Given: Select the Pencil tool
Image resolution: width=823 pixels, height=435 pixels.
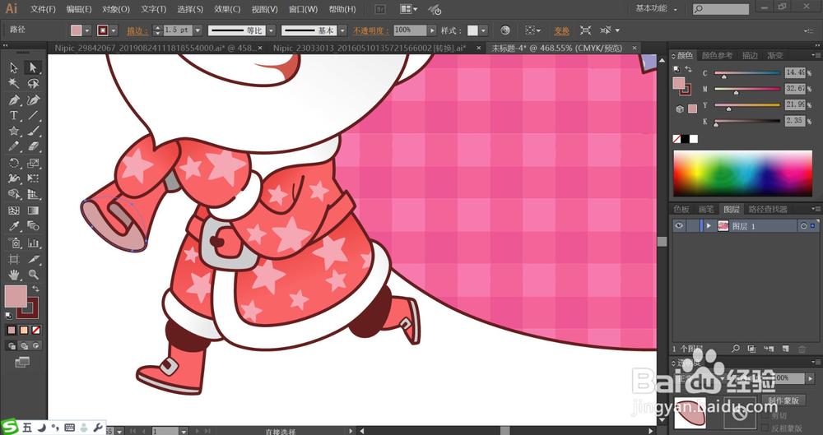Looking at the screenshot, I should click(x=14, y=147).
